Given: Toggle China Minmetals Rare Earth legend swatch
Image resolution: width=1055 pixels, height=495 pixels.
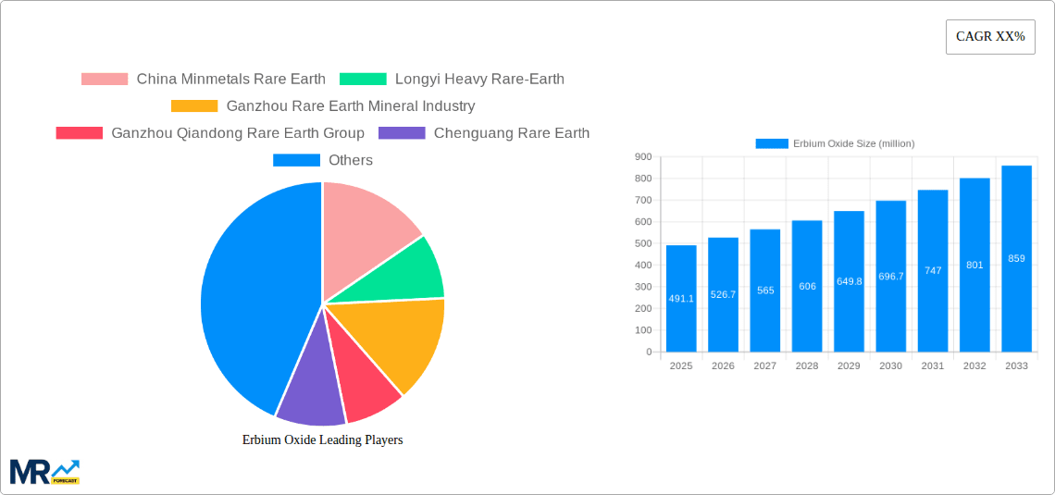Looking at the screenshot, I should (x=105, y=79).
